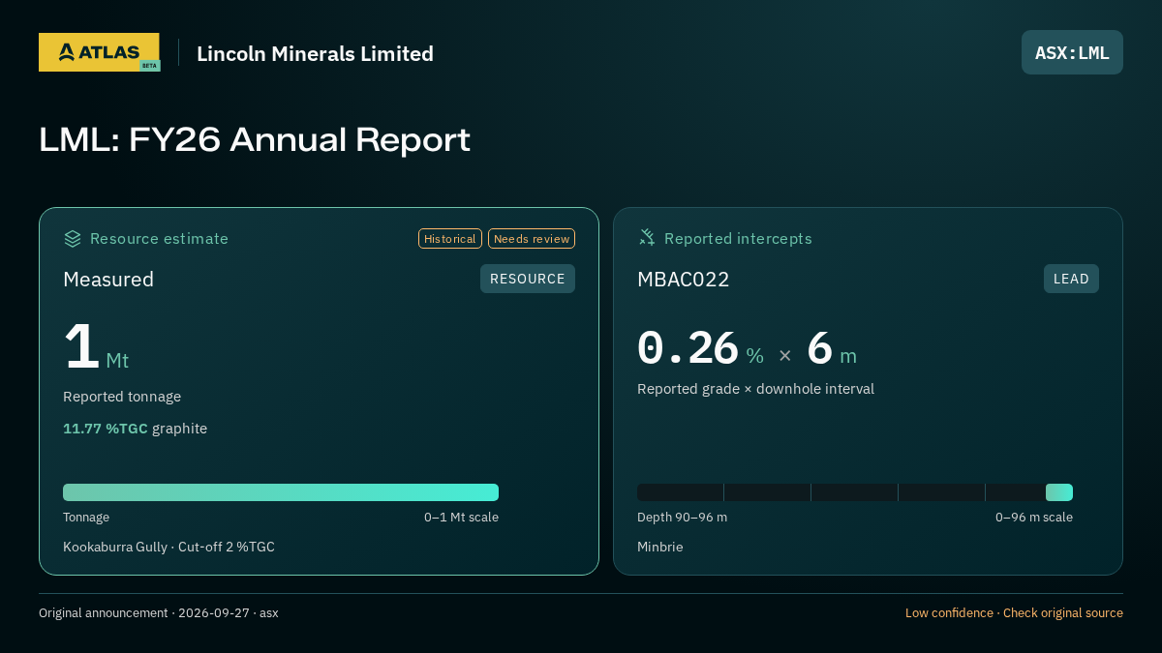The image size is (1162, 653).
Task: Click the ASX:LML ticker badge
Action: [1072, 52]
